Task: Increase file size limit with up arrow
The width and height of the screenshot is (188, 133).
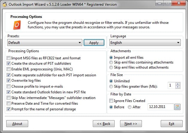Action: click(x=178, y=84)
